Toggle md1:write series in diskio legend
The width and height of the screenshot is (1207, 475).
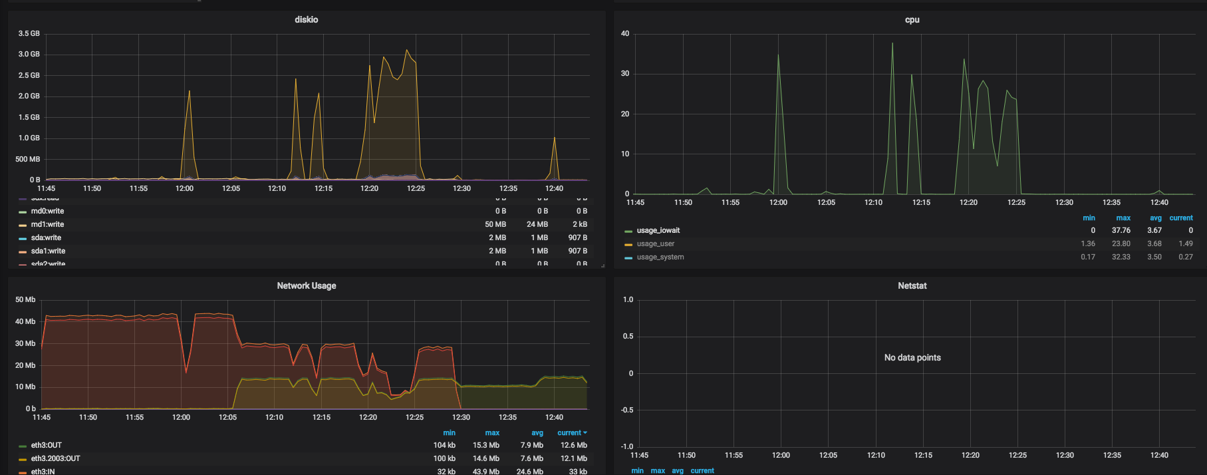(x=47, y=225)
